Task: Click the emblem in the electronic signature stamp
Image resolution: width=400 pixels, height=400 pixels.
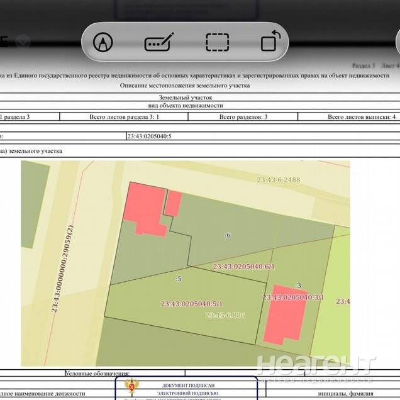Action: [x=133, y=386]
